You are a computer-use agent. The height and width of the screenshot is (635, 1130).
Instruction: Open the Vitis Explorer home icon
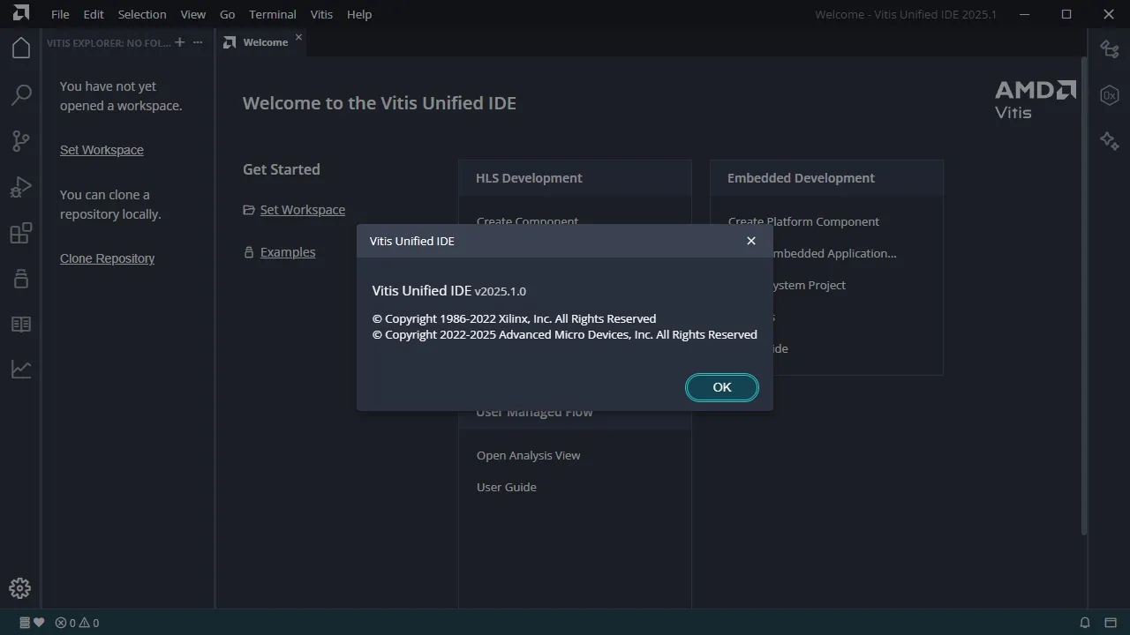pyautogui.click(x=21, y=48)
